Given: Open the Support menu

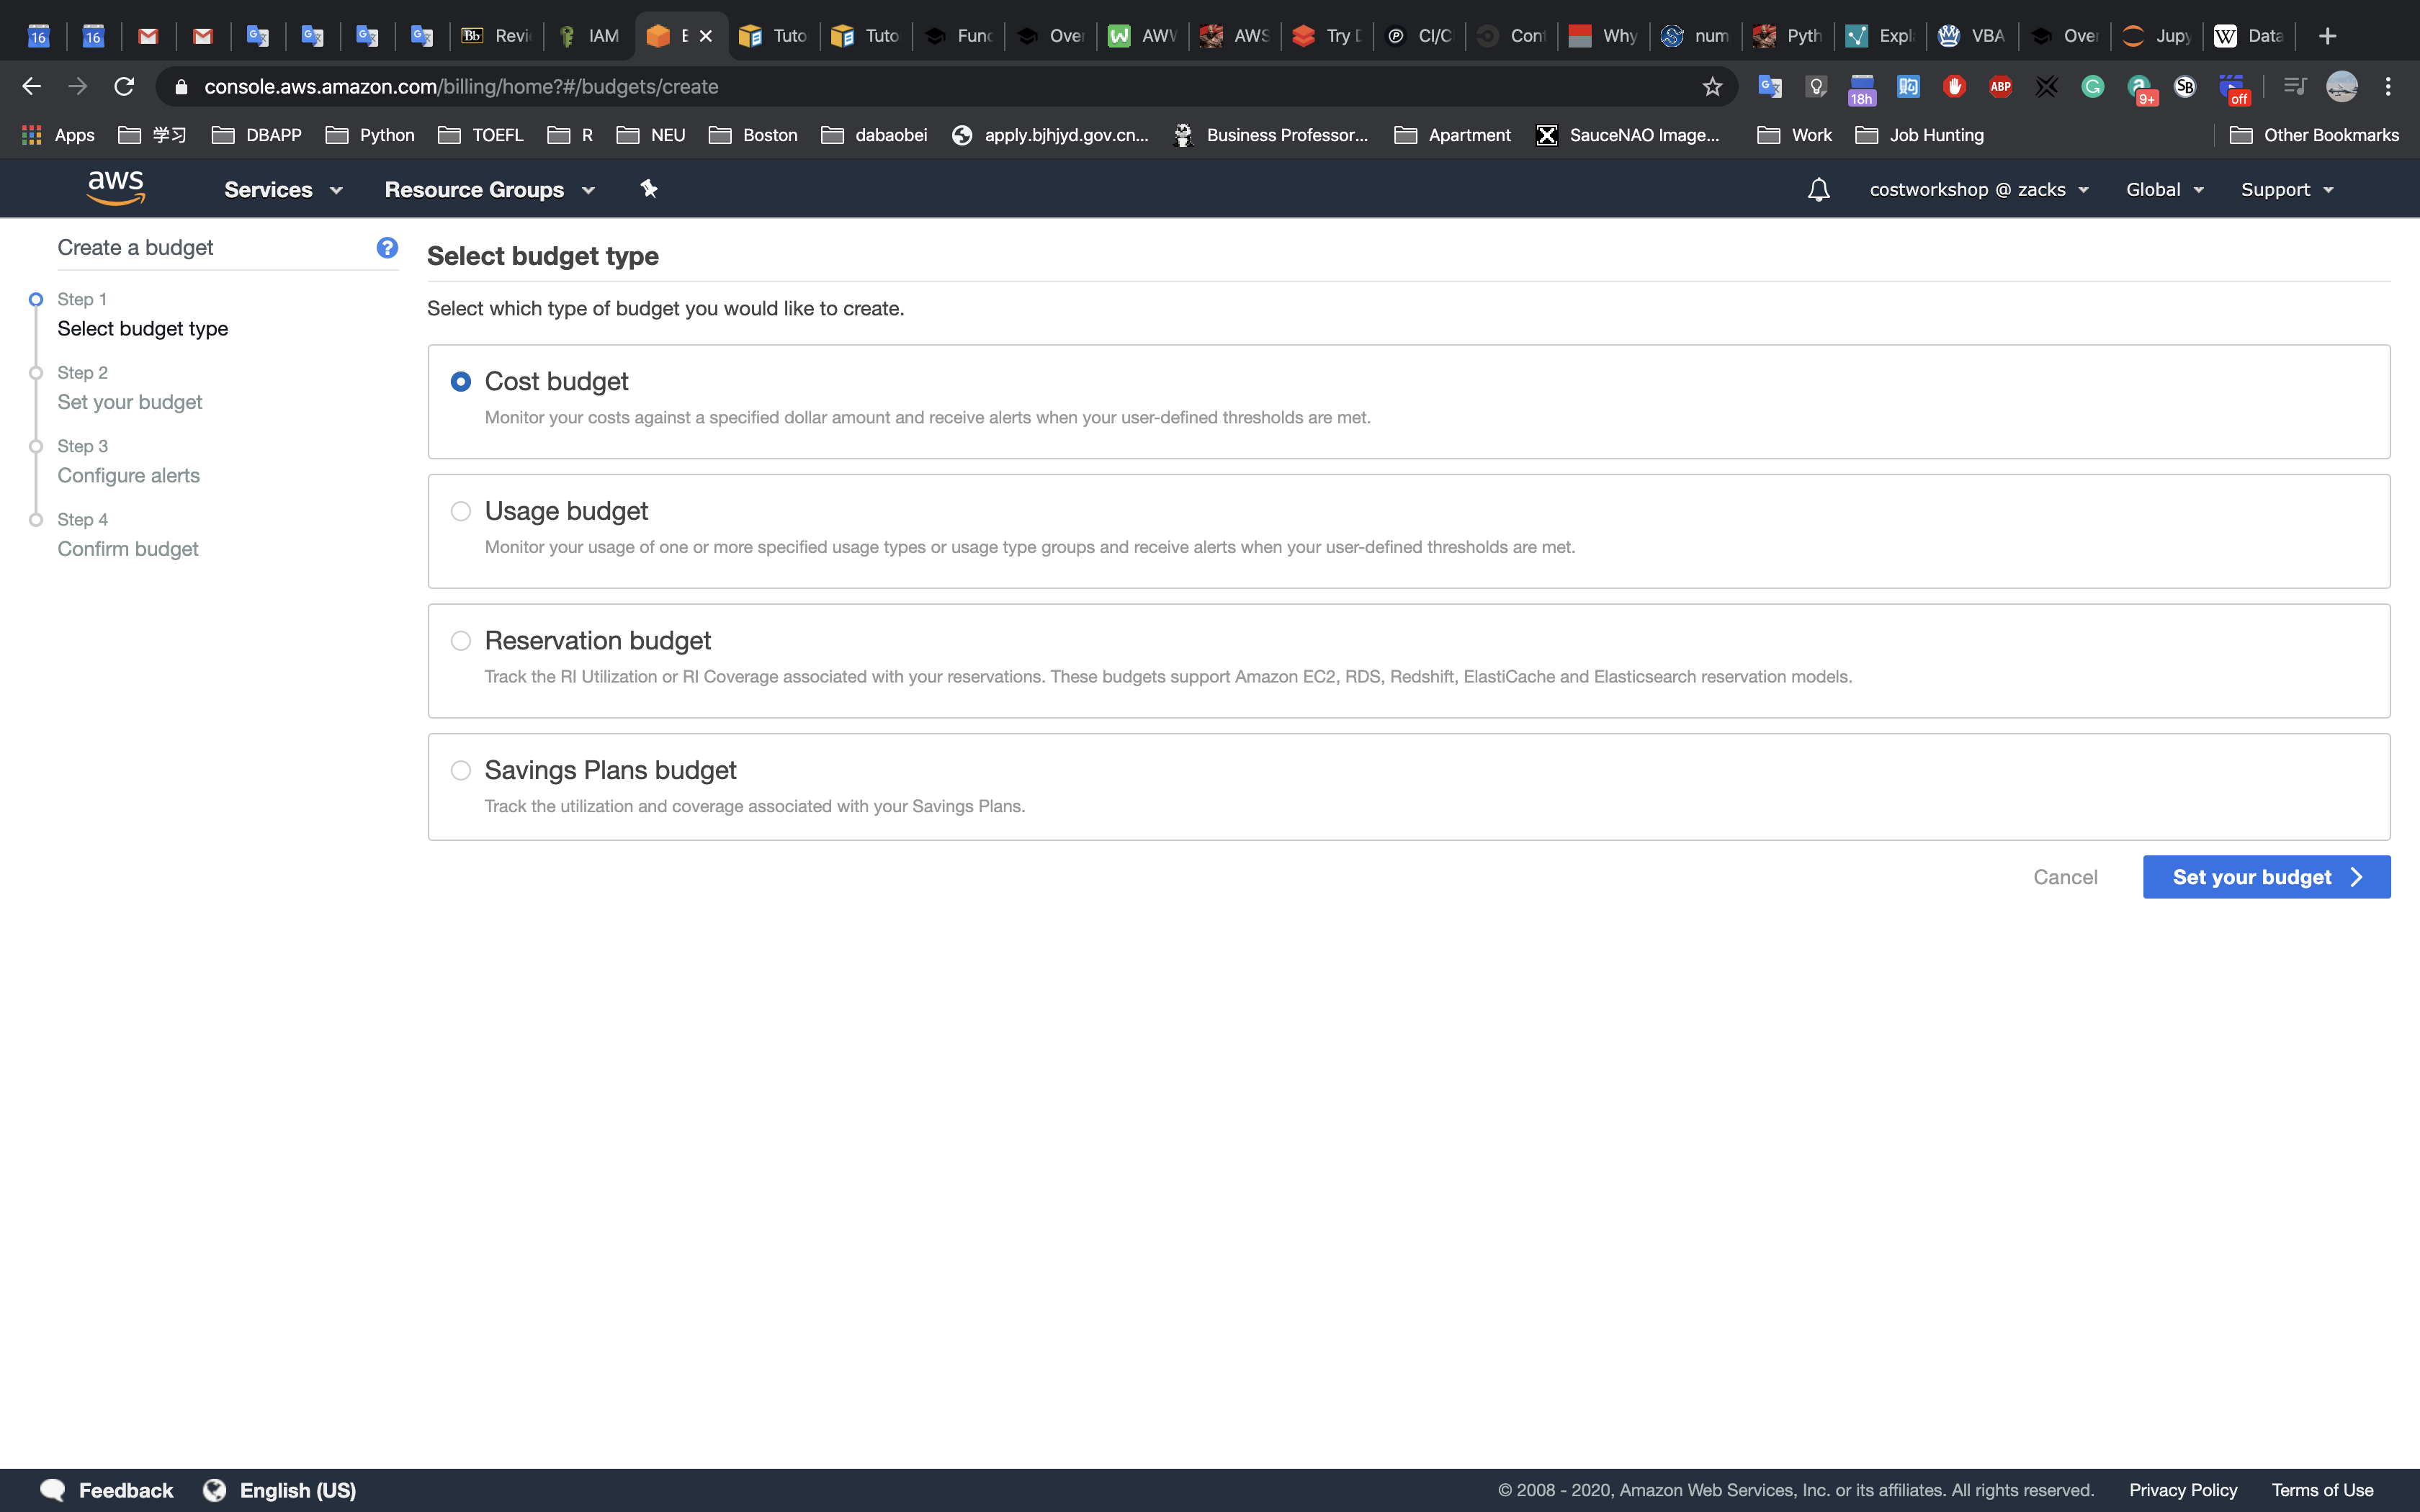Looking at the screenshot, I should point(2286,190).
